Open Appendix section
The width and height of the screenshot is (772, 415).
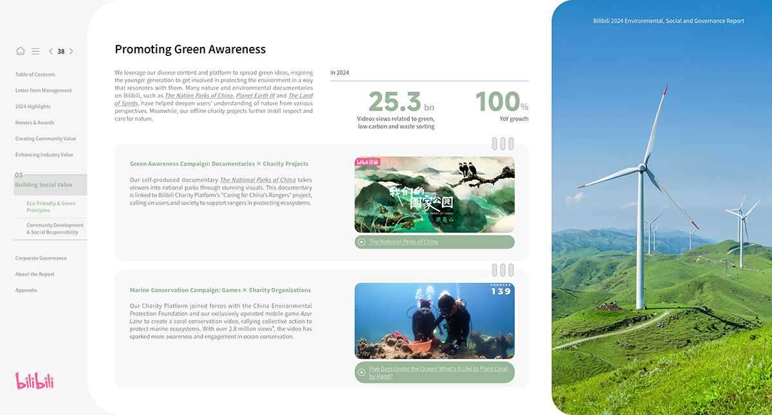click(26, 290)
